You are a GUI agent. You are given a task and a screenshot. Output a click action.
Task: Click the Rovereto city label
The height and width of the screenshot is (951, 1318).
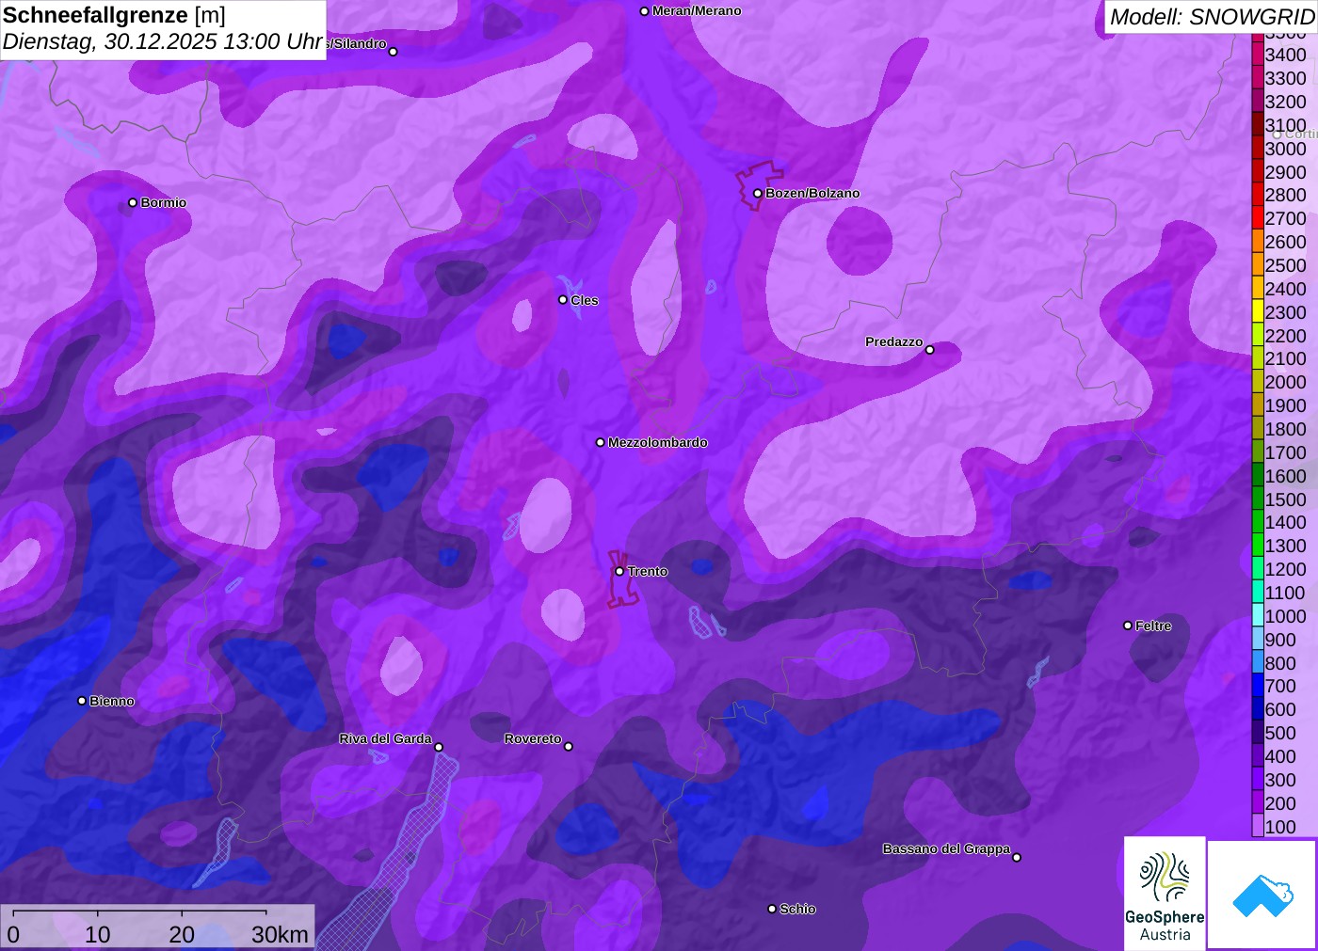pos(532,739)
